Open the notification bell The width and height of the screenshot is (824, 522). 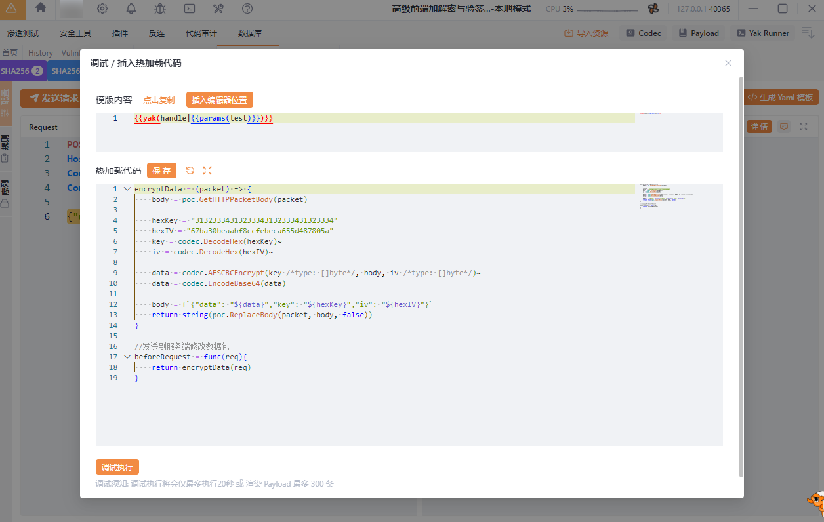click(x=131, y=9)
